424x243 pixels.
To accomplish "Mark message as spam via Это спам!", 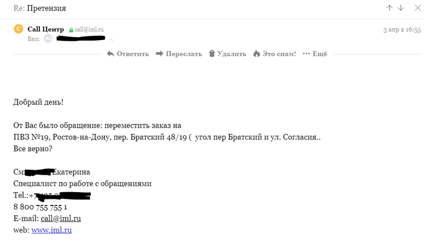I will click(x=274, y=54).
